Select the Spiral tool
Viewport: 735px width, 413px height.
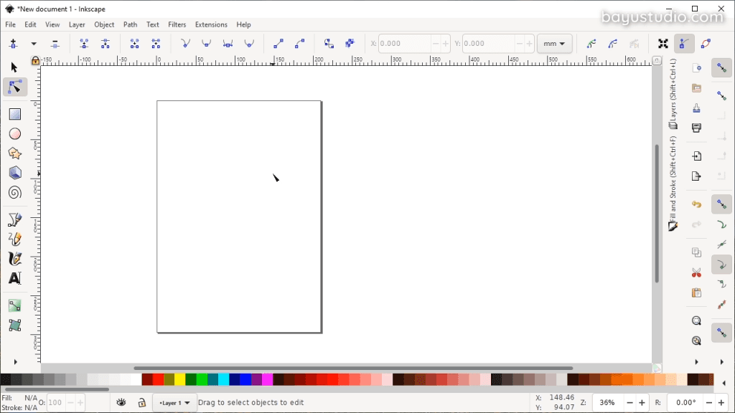click(x=15, y=192)
